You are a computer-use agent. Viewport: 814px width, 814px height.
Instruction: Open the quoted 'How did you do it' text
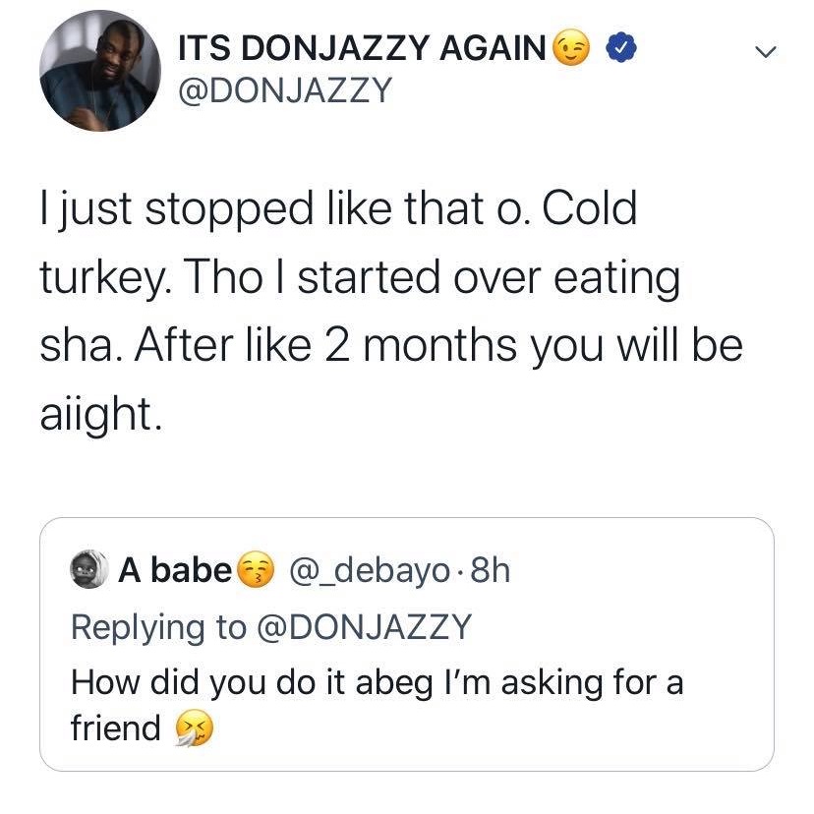click(x=377, y=681)
